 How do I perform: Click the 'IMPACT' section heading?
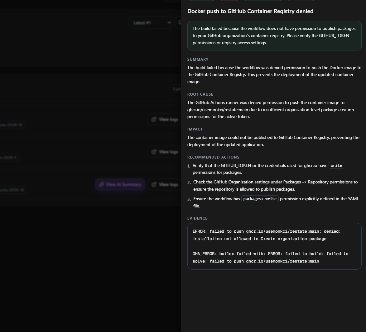pyautogui.click(x=195, y=129)
